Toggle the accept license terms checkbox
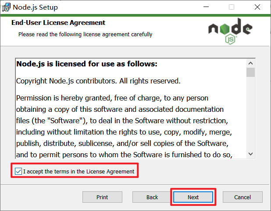The image size is (271, 211). coord(18,171)
